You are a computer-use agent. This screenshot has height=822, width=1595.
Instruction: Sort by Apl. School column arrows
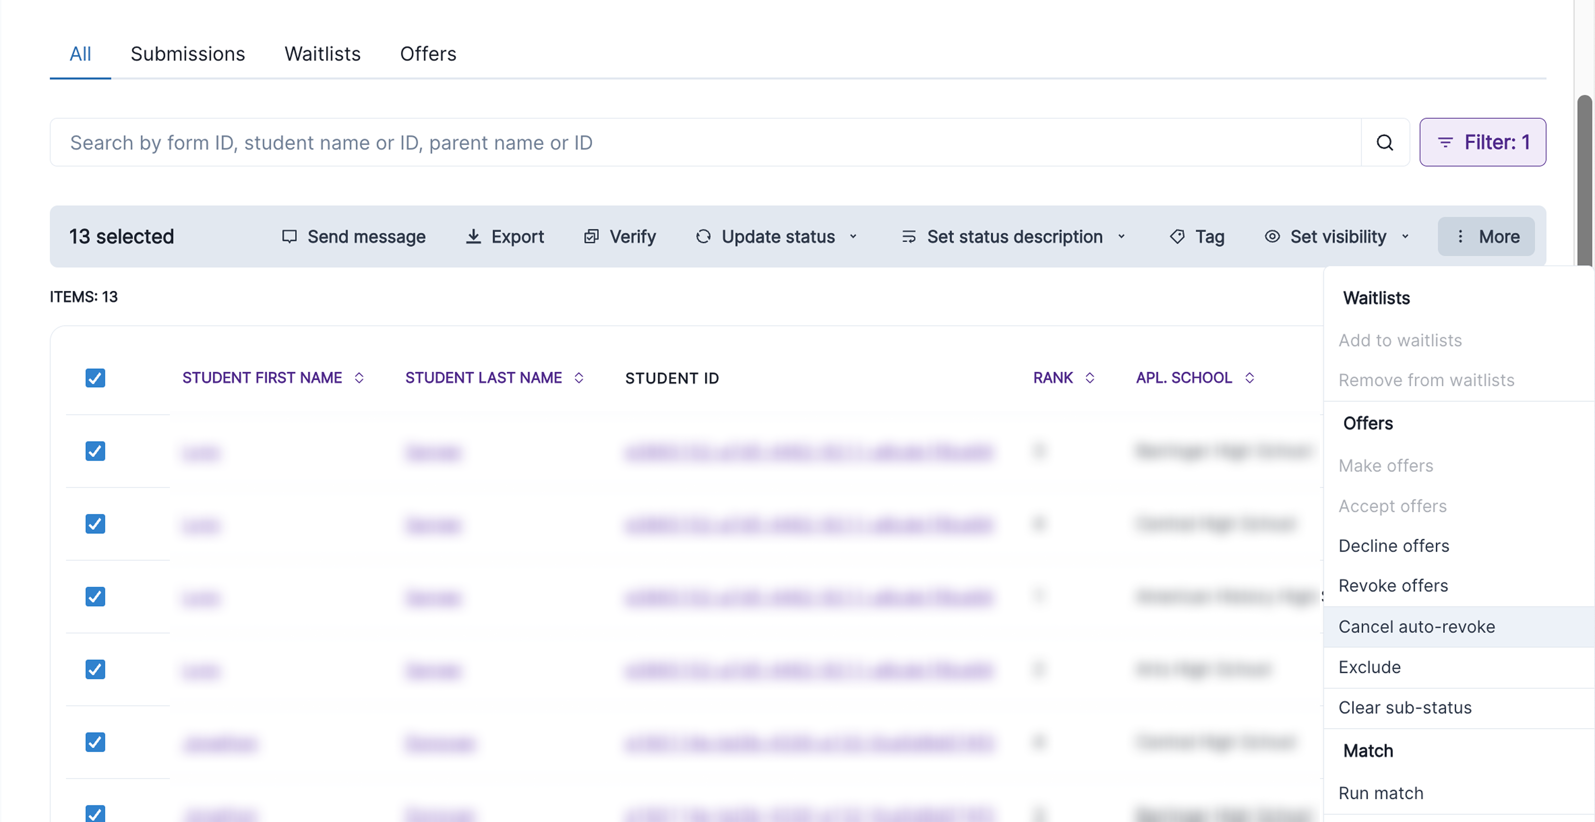click(1250, 378)
